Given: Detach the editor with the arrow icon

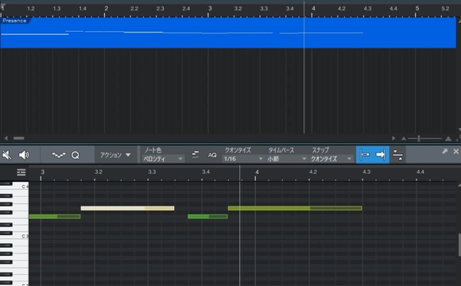Looking at the screenshot, I should 444,151.
